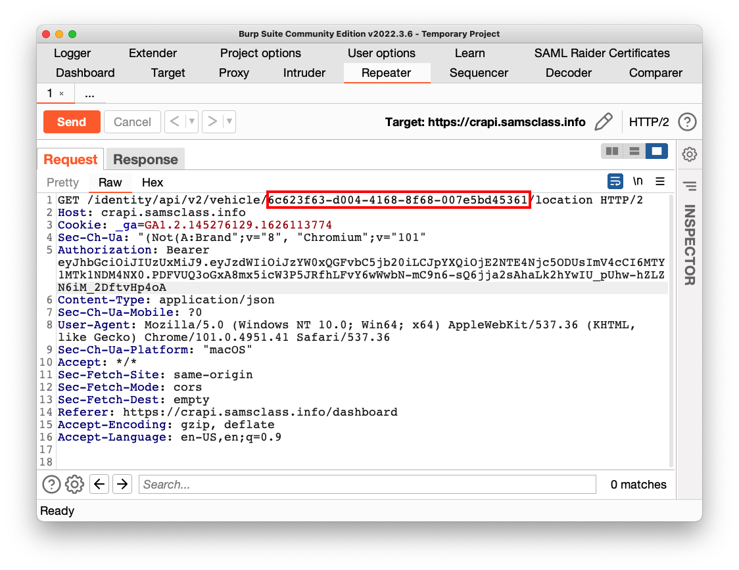The image size is (739, 570).
Task: Close Repeater tab 1 with the x
Action: tap(61, 94)
